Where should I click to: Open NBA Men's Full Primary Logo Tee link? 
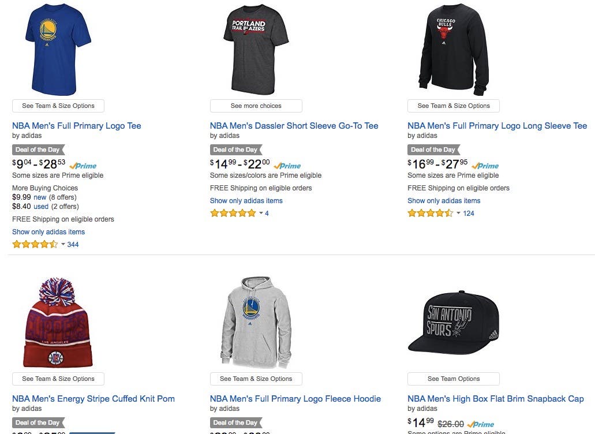(77, 126)
